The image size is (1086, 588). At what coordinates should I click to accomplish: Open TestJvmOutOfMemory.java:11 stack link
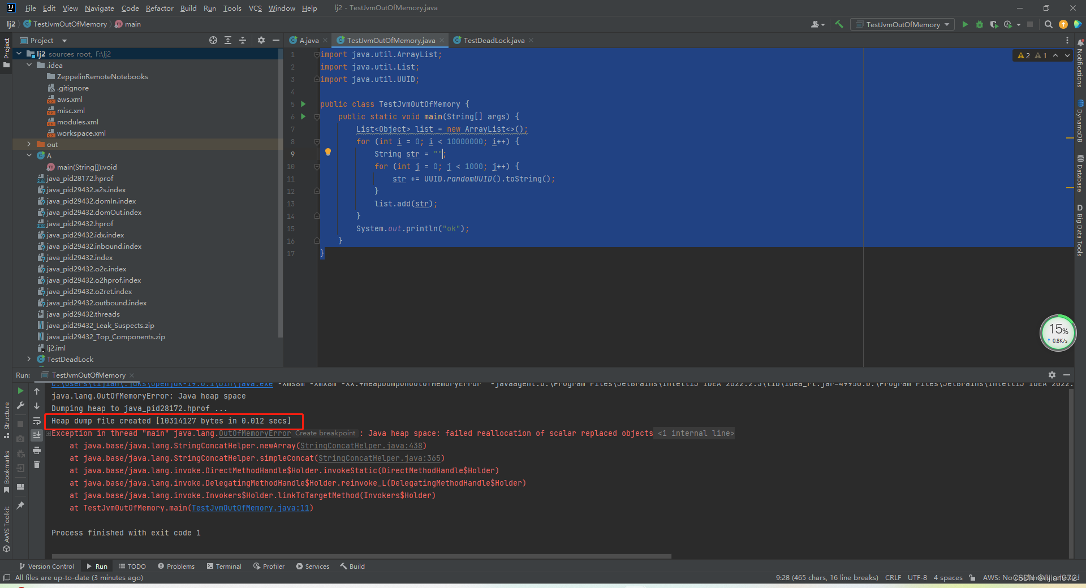(251, 508)
